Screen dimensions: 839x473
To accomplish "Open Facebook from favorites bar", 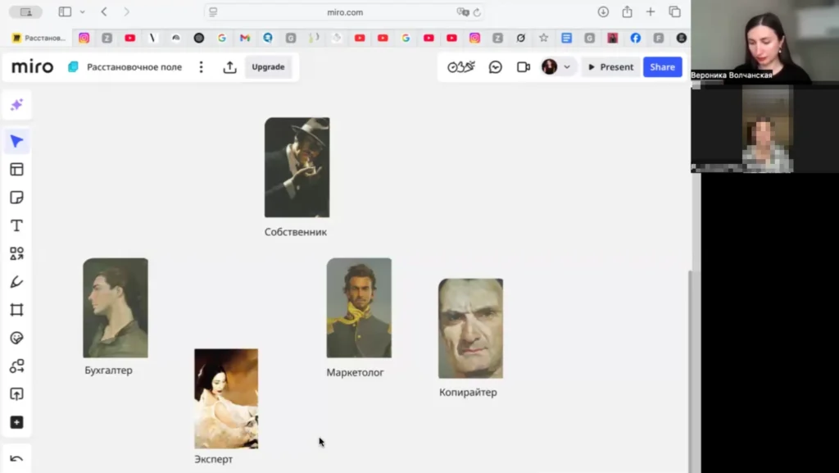I will pyautogui.click(x=635, y=38).
